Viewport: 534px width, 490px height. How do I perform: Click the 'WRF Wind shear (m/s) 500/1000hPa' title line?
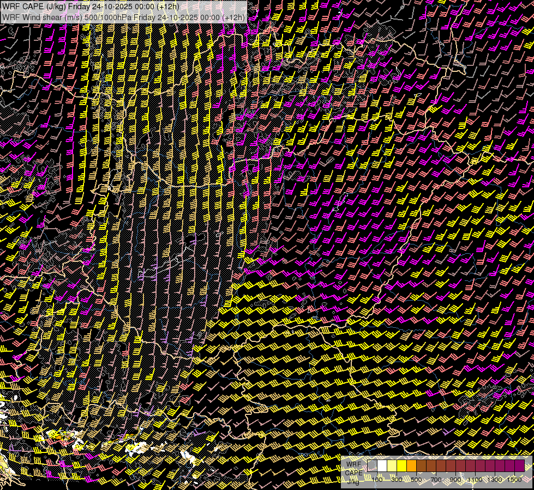(x=123, y=17)
